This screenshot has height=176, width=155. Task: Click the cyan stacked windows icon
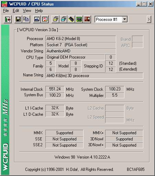[64, 20]
